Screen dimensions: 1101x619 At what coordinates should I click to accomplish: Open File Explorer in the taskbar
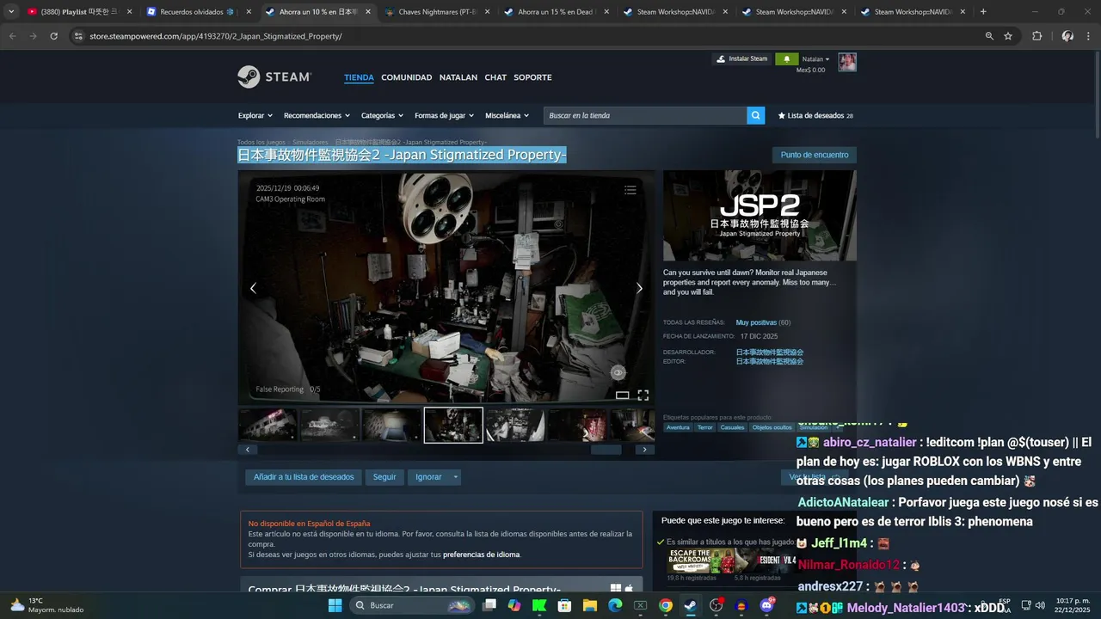pyautogui.click(x=590, y=605)
